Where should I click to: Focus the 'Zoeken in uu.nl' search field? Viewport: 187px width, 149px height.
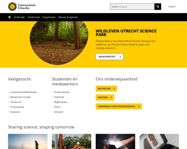pyautogui.click(x=132, y=7)
